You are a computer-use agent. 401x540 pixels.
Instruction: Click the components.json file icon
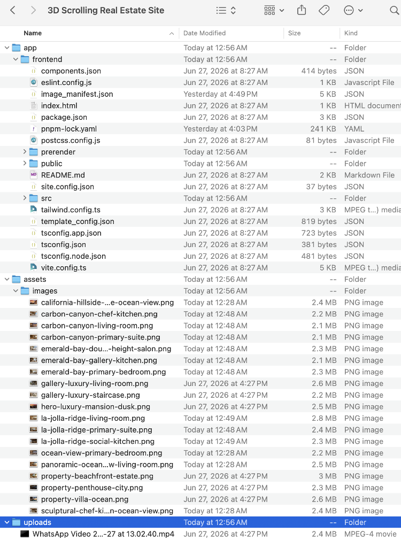33,71
